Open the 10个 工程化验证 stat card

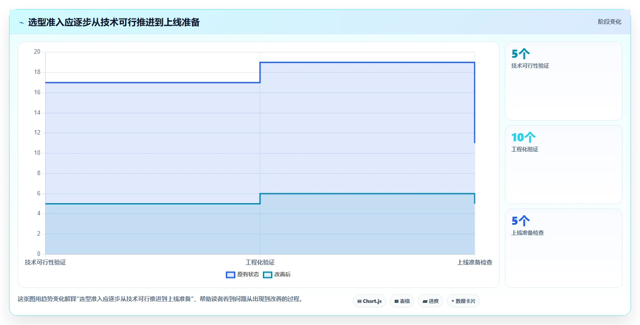click(x=564, y=164)
